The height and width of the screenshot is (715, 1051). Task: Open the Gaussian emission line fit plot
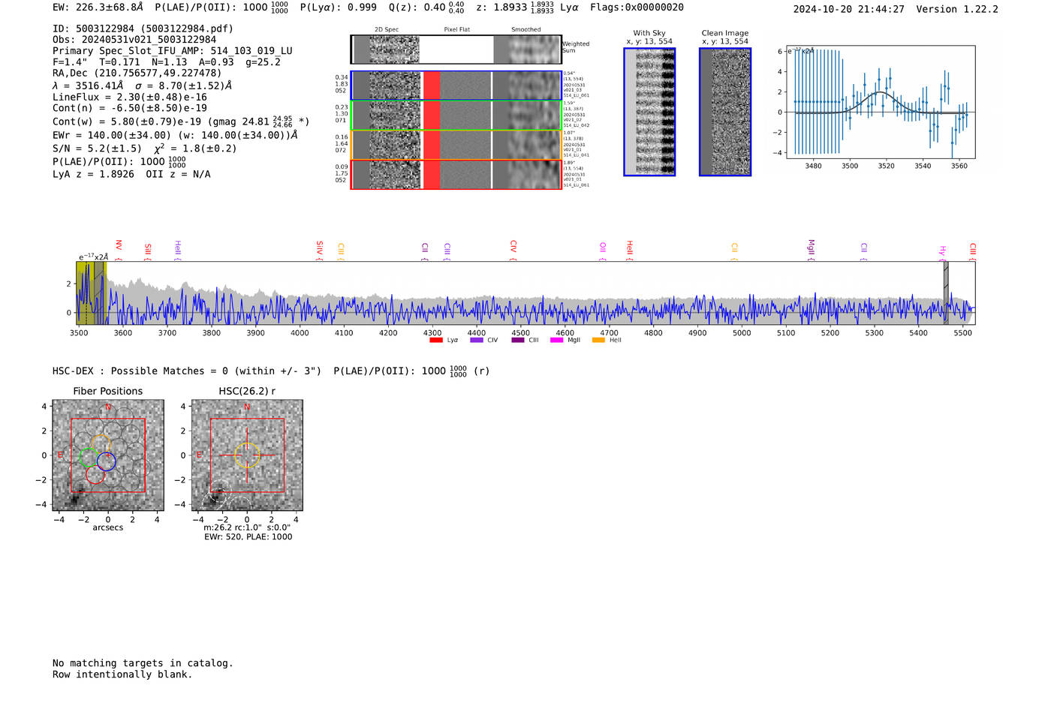click(x=880, y=102)
